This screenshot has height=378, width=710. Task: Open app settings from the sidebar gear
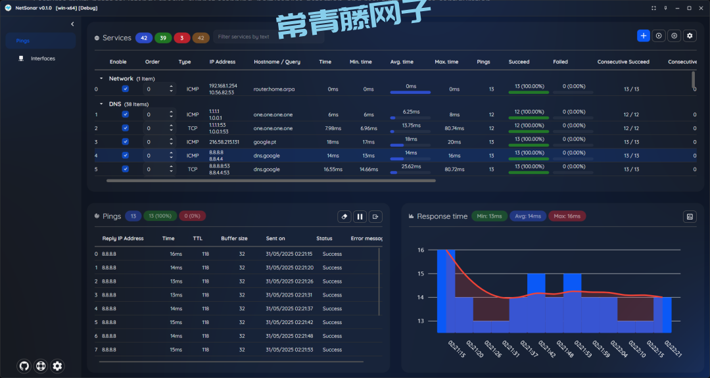point(57,366)
